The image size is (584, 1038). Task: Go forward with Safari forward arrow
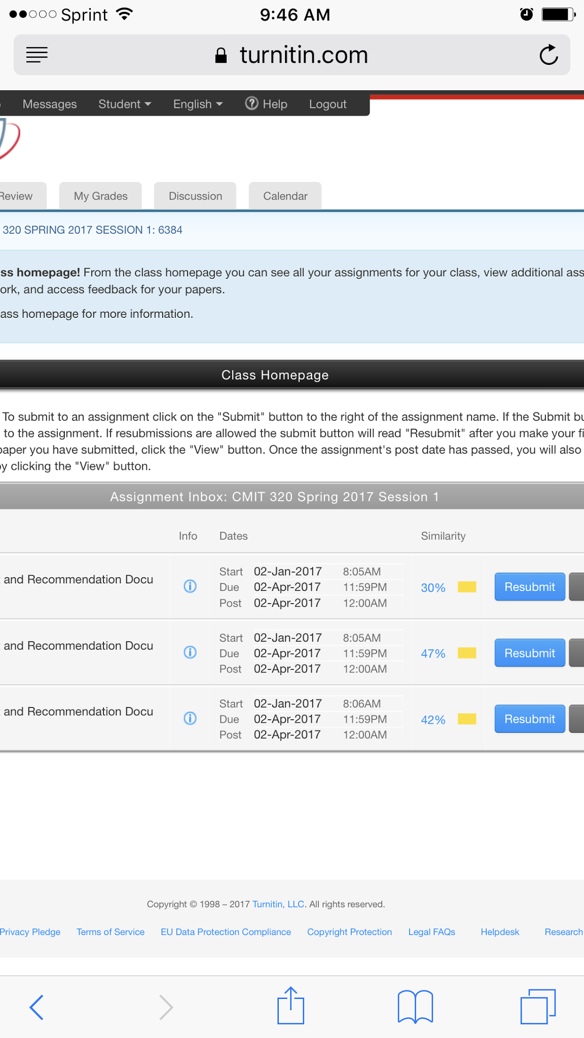(x=166, y=1007)
